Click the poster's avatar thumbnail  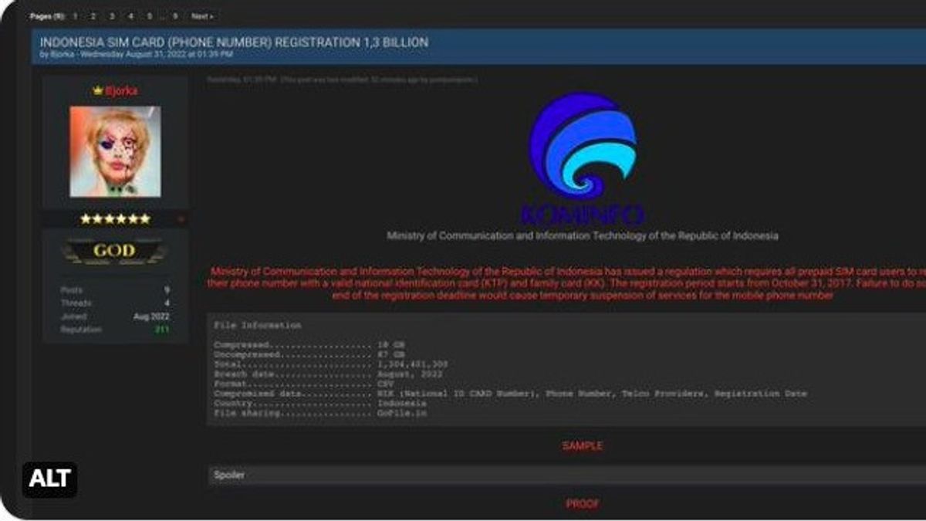tap(115, 151)
